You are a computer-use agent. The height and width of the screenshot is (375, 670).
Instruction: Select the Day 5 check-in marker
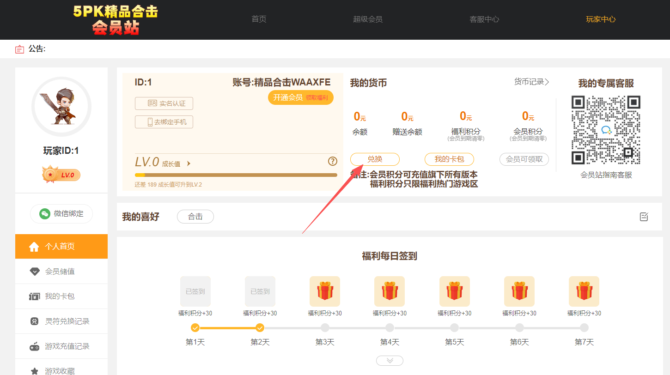point(454,328)
